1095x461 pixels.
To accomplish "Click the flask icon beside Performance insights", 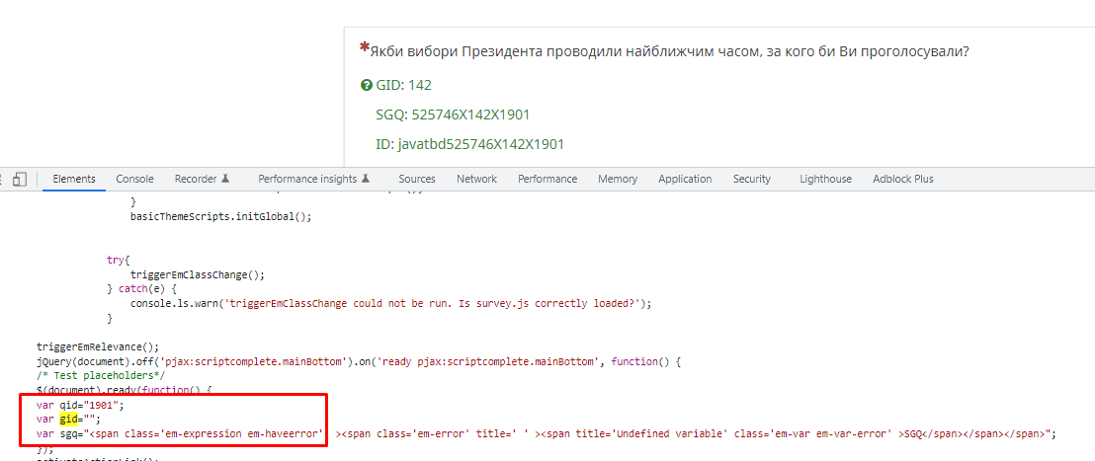I will pos(366,179).
